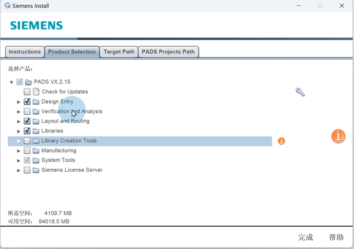Screen dimensions: 354x249
Task: Click the Layout and Routing folder icon
Action: point(36,121)
